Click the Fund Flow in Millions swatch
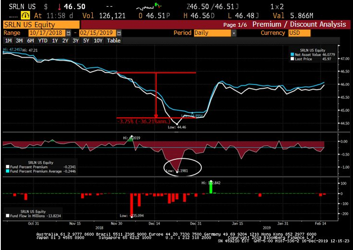The image size is (353, 250). click(8, 216)
